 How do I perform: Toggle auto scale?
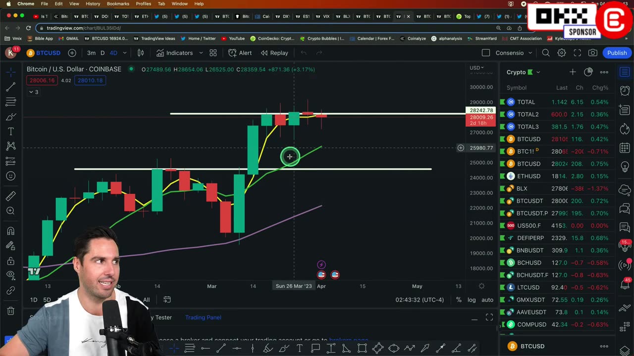click(x=487, y=300)
